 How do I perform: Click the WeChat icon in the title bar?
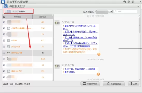pos(125,2)
